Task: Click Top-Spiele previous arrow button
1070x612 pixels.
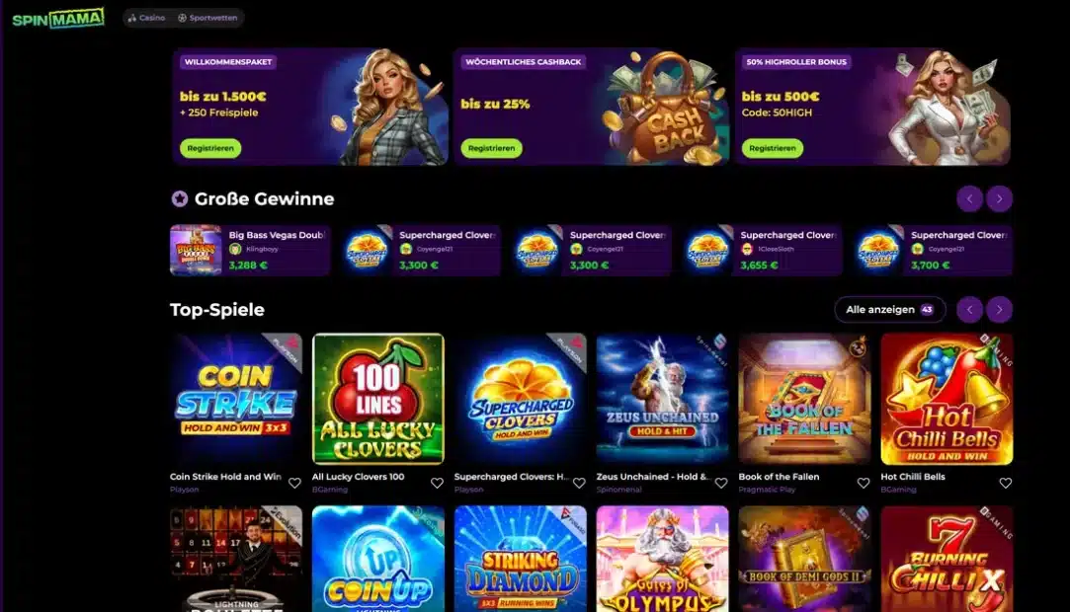Action: coord(969,309)
